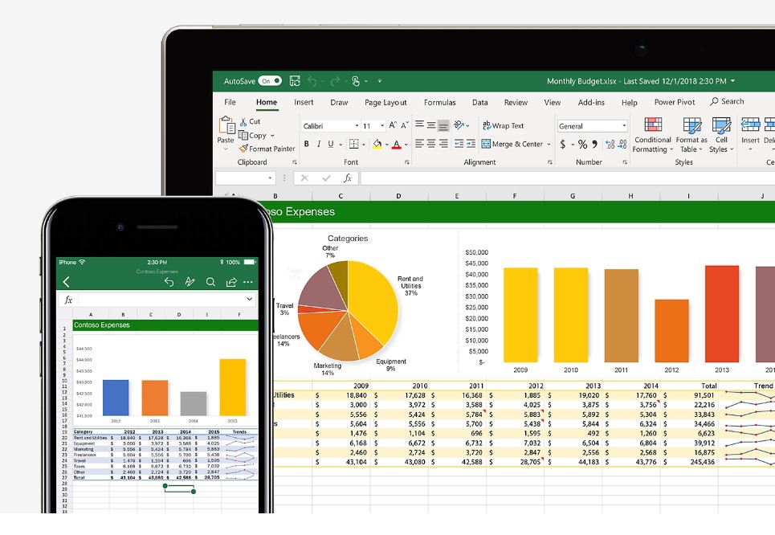Click the Format Painter brush

click(x=243, y=149)
